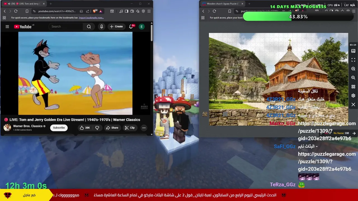Open the browser main menu in YouTube window

(x=149, y=11)
